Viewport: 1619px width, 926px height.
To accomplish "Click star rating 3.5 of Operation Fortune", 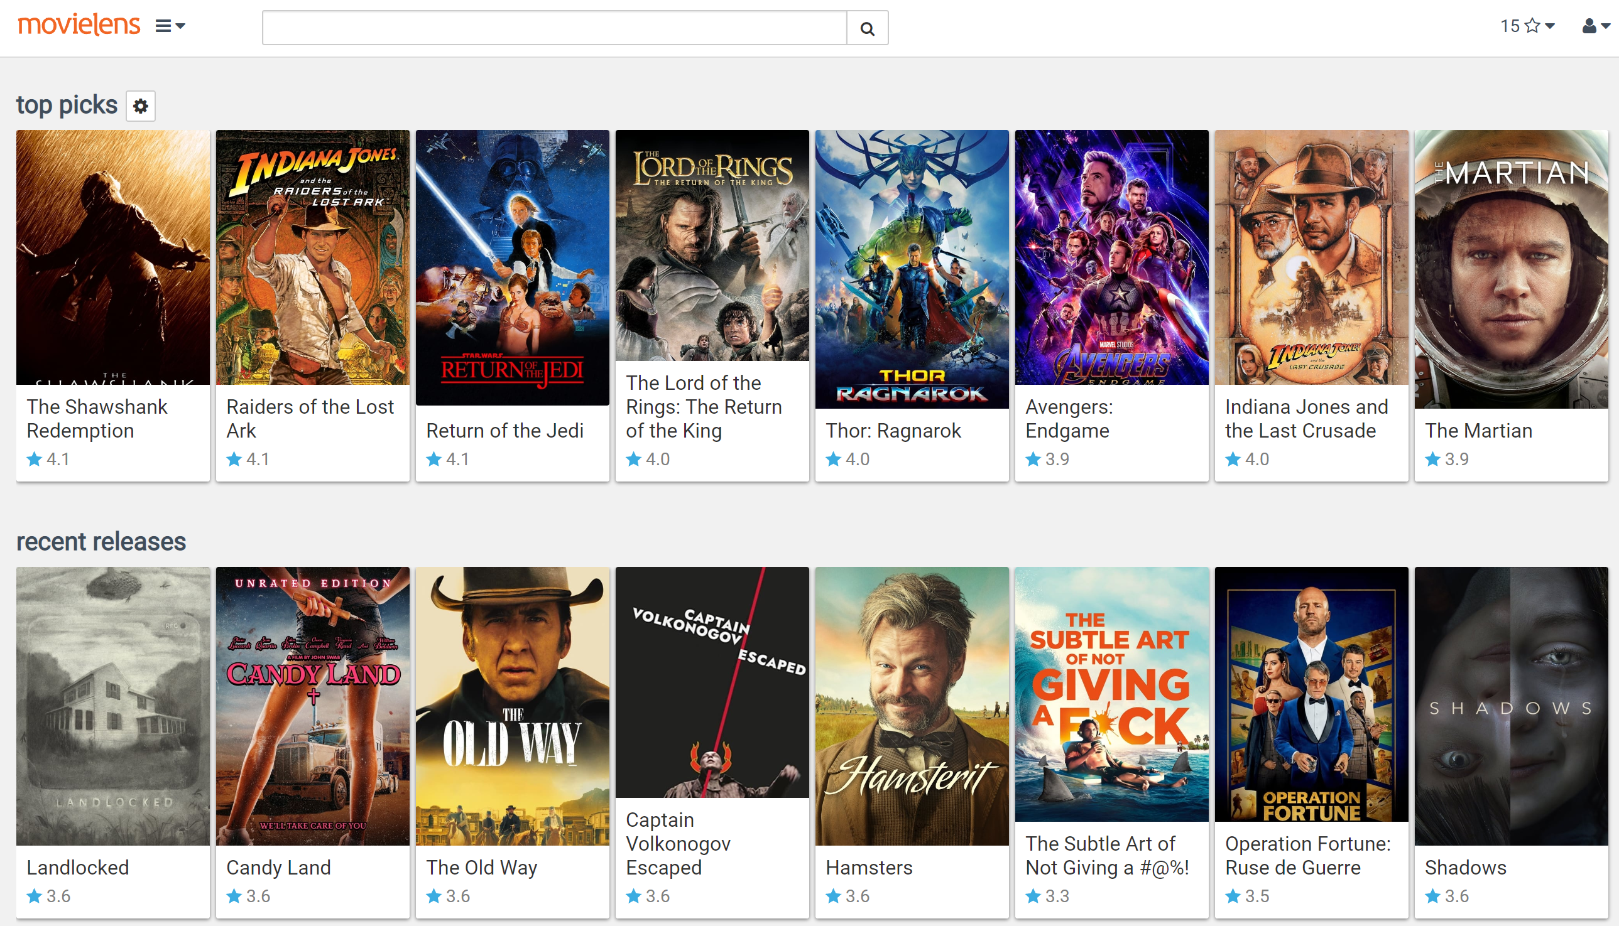I will [x=1247, y=896].
